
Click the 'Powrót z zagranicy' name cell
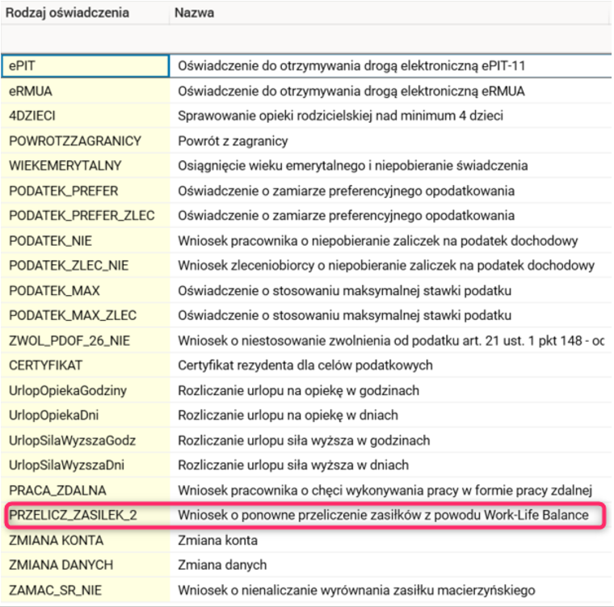(391, 141)
